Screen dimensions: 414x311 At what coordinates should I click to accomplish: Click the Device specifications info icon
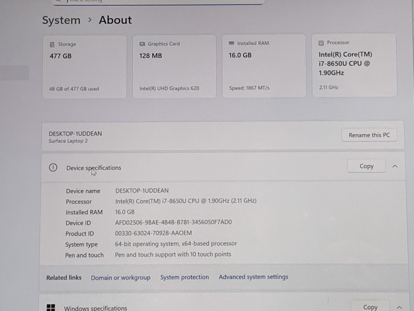(x=53, y=167)
